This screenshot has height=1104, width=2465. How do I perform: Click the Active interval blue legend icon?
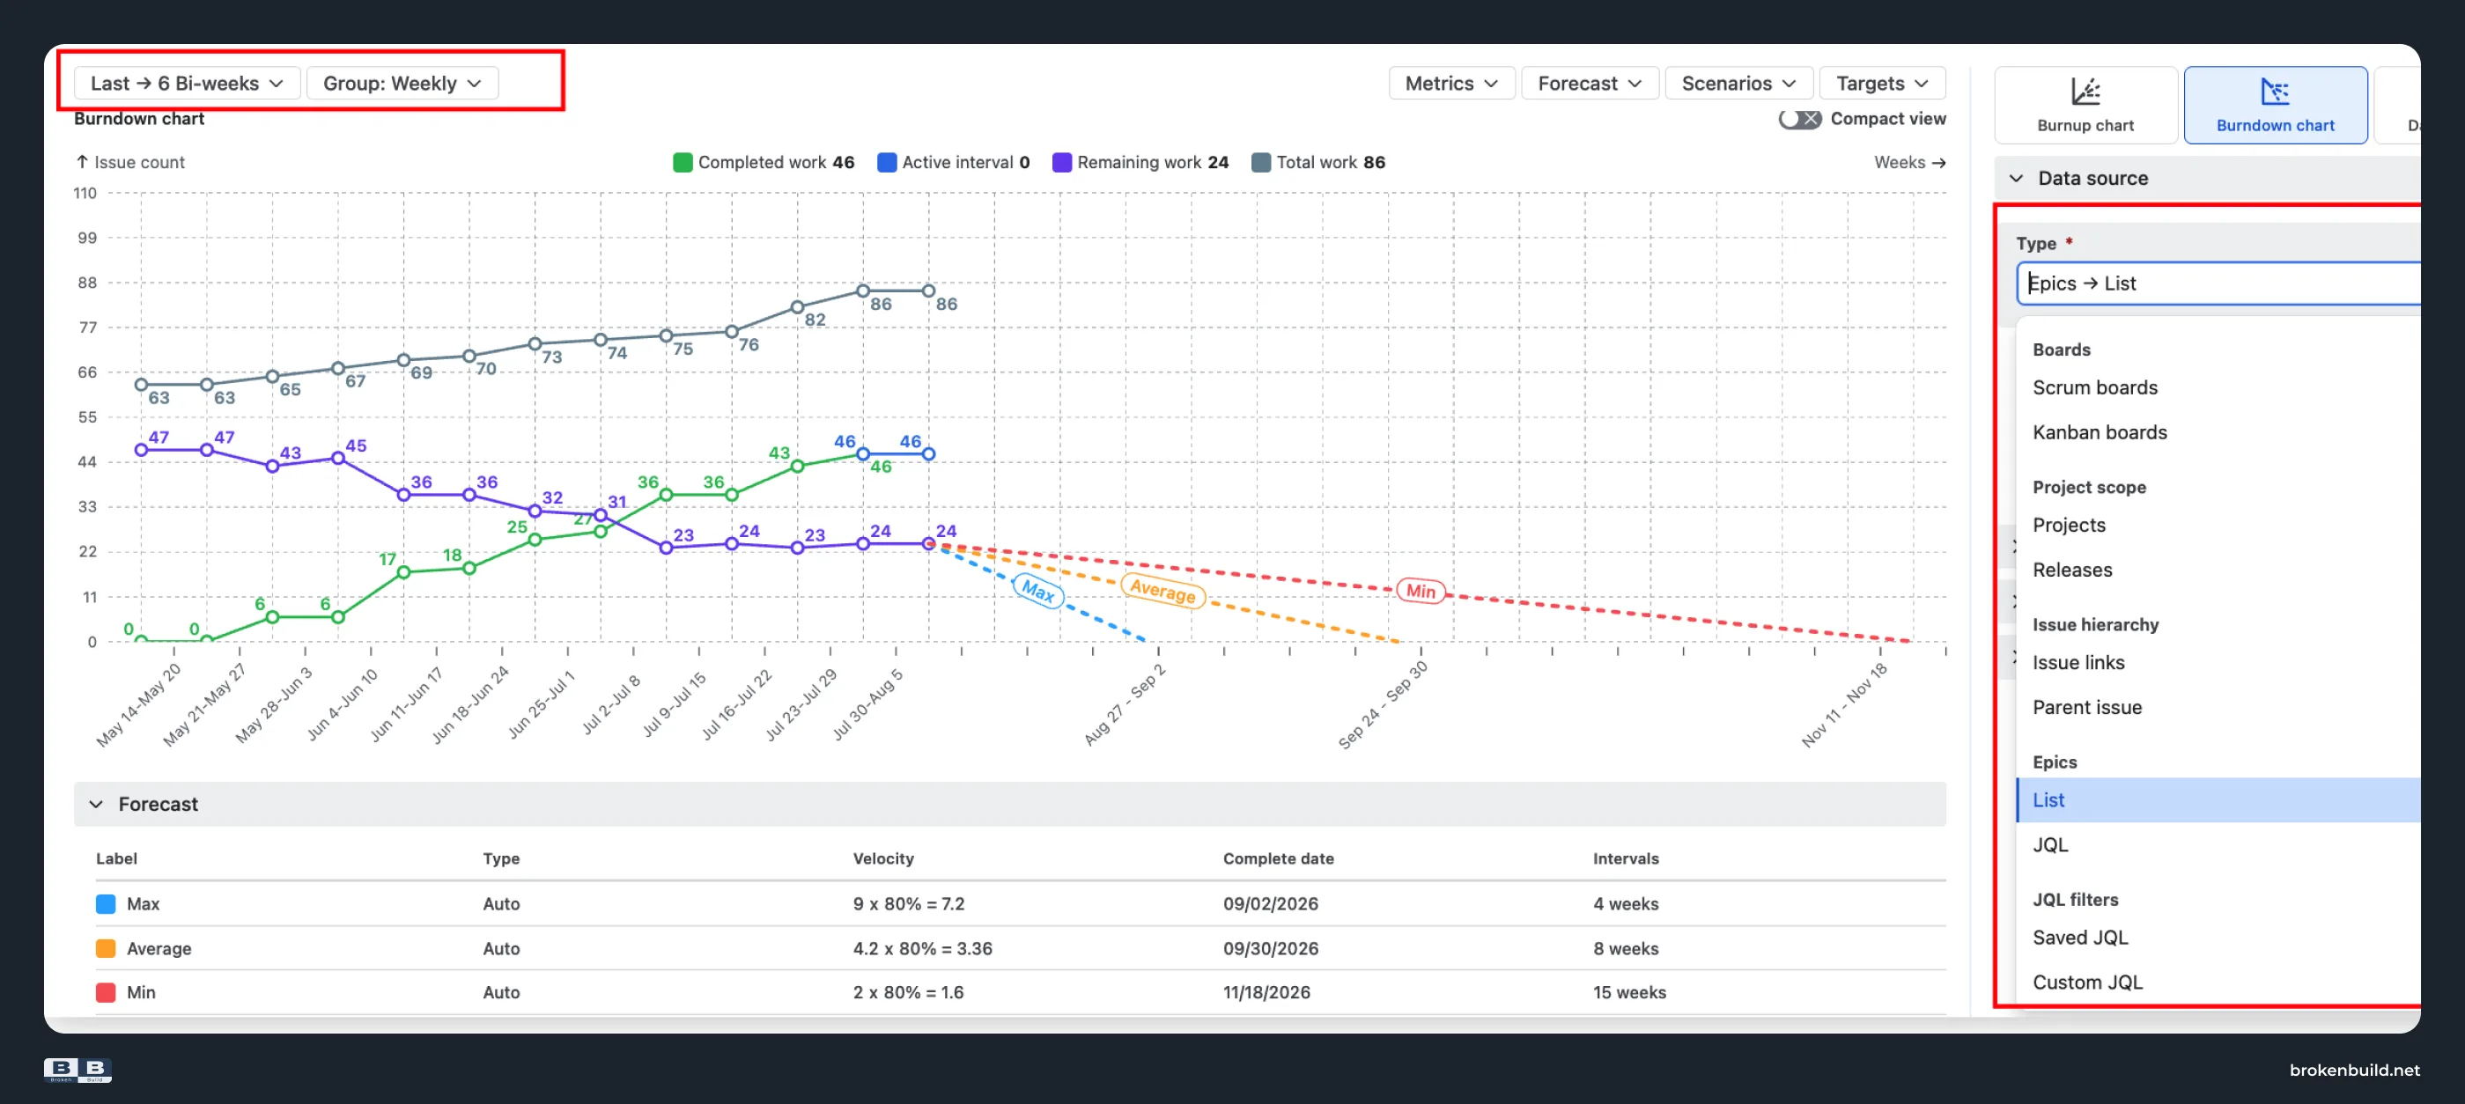coord(886,163)
